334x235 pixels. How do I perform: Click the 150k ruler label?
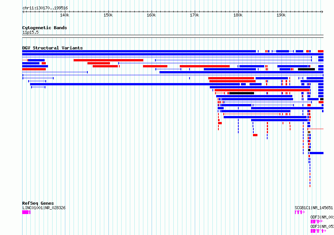pos(108,15)
